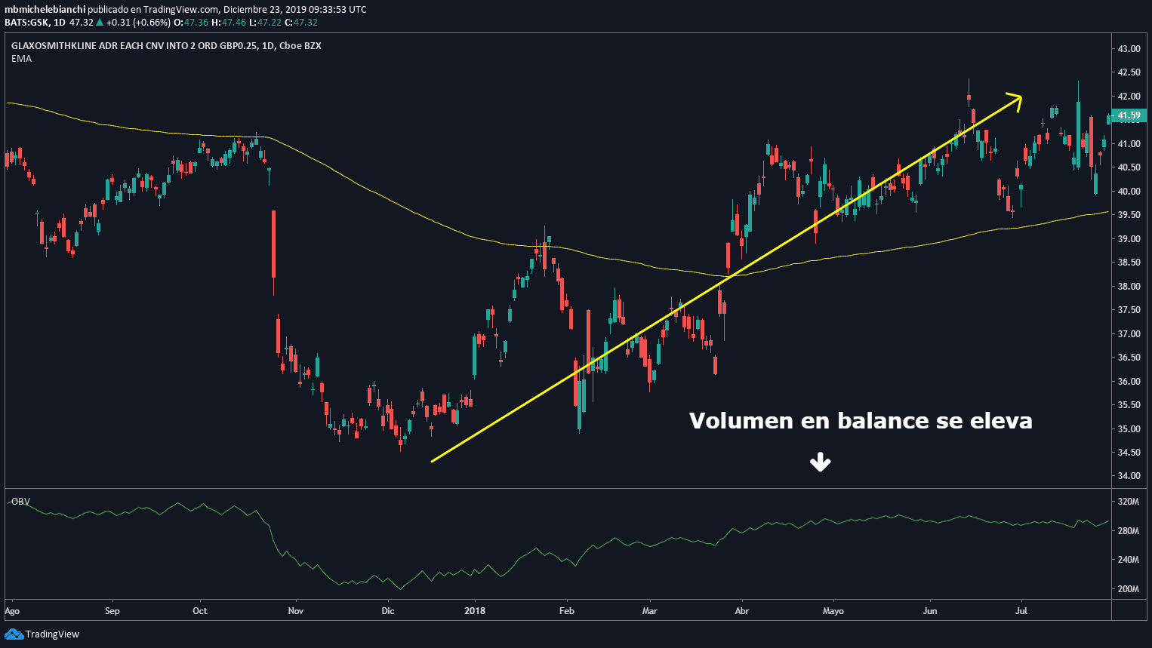Click the 37.50 price axis label
The width and height of the screenshot is (1152, 648).
pyautogui.click(x=1129, y=310)
